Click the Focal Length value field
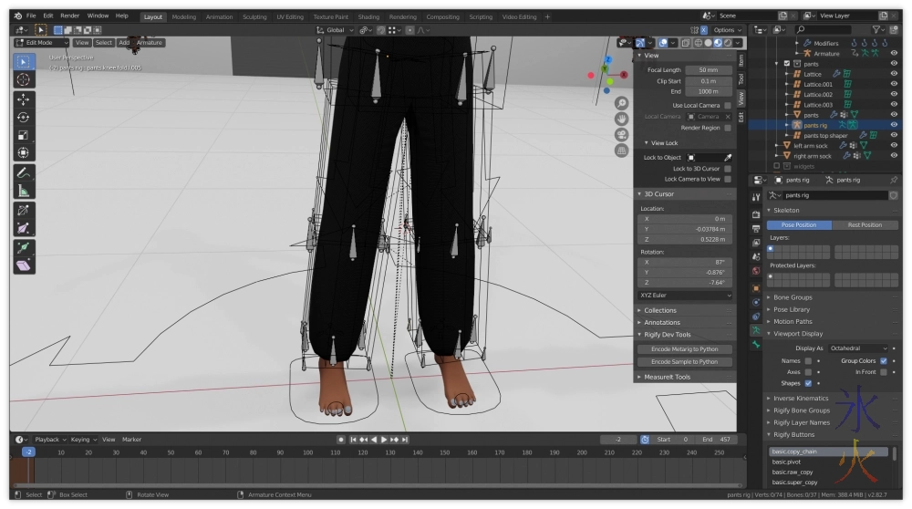This screenshot has height=509, width=912. click(709, 70)
